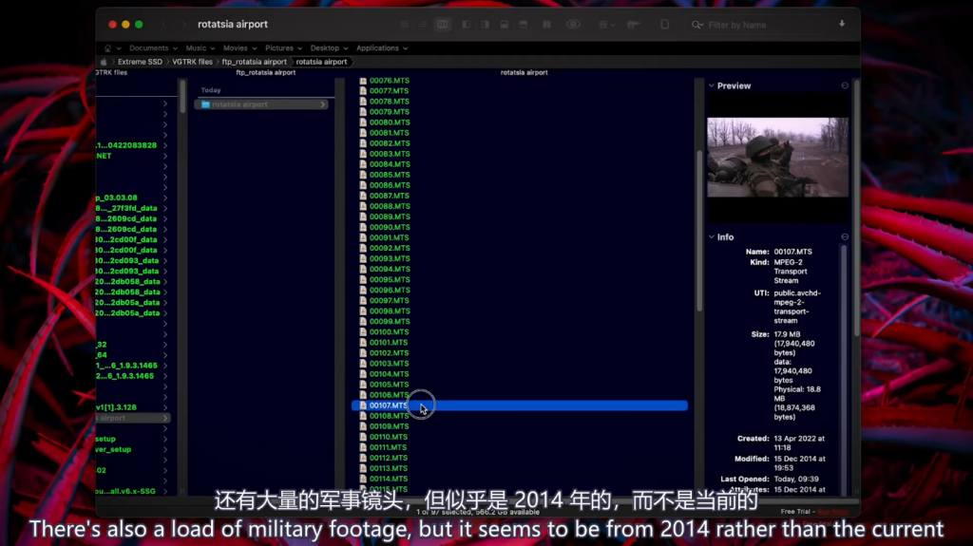The height and width of the screenshot is (546, 973).
Task: Switch to list view in toolbar
Action: (x=423, y=24)
